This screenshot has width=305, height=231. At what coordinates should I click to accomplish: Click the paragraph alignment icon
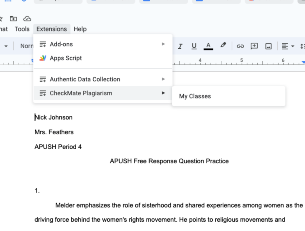(x=284, y=46)
